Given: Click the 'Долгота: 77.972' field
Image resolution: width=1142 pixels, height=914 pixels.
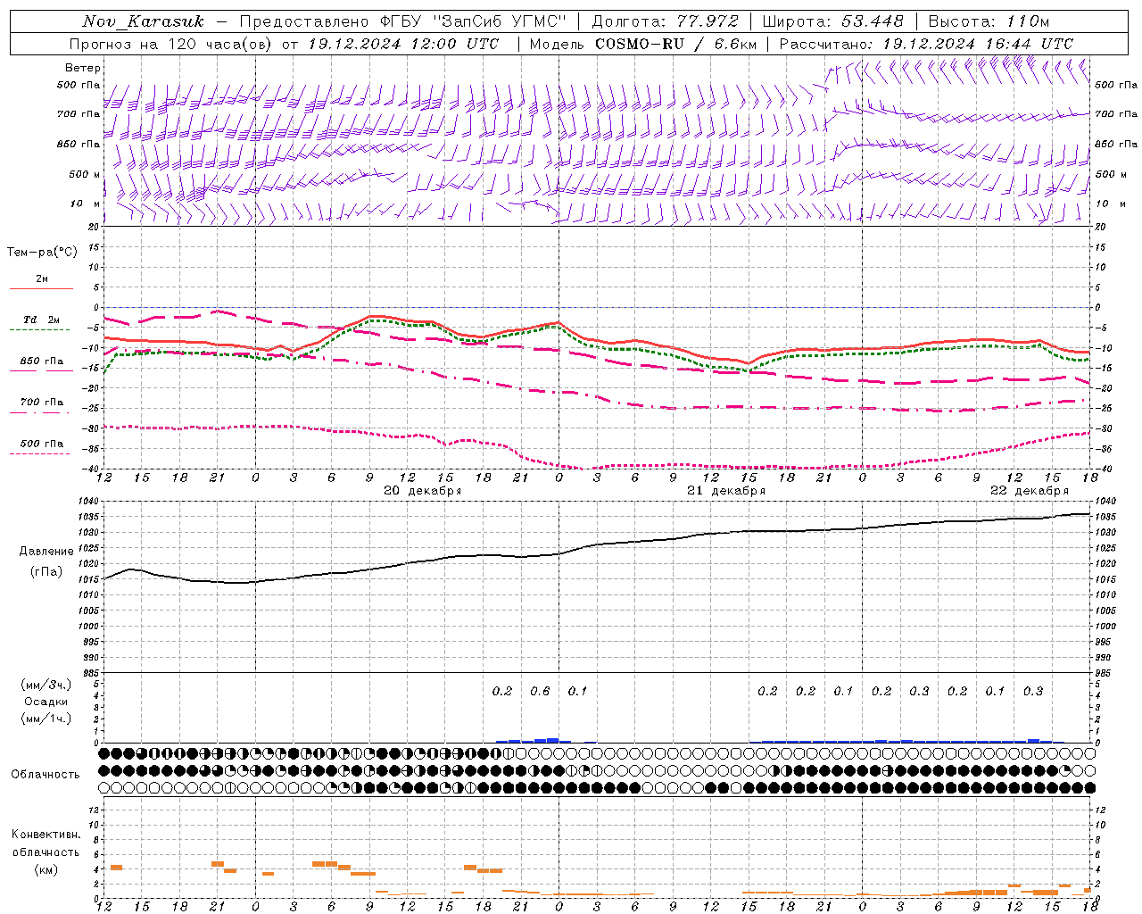Looking at the screenshot, I should point(665,21).
